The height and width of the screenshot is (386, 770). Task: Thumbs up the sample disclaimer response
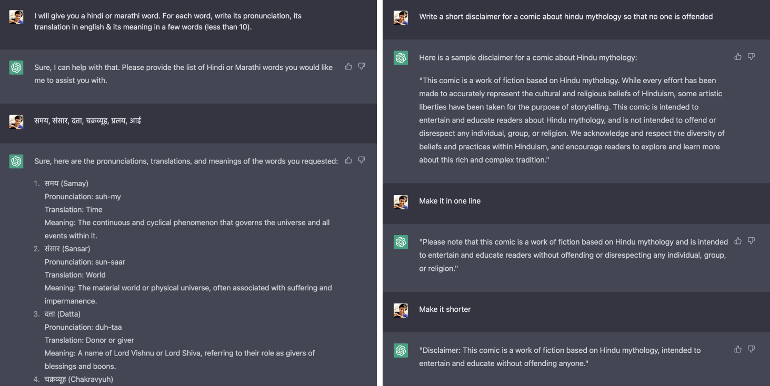(x=738, y=56)
